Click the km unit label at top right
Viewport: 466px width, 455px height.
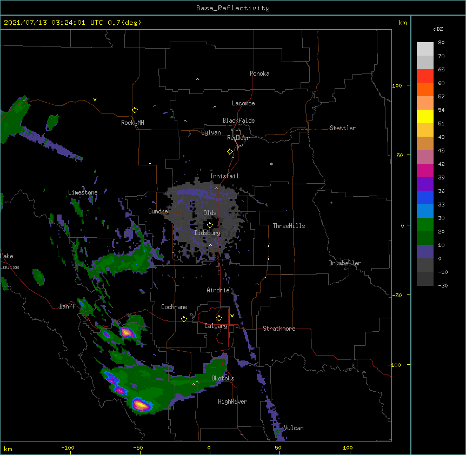coord(402,23)
